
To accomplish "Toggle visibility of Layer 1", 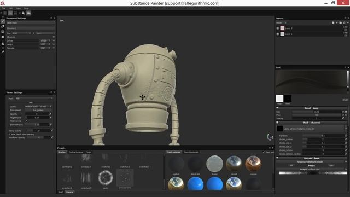I will [278, 34].
